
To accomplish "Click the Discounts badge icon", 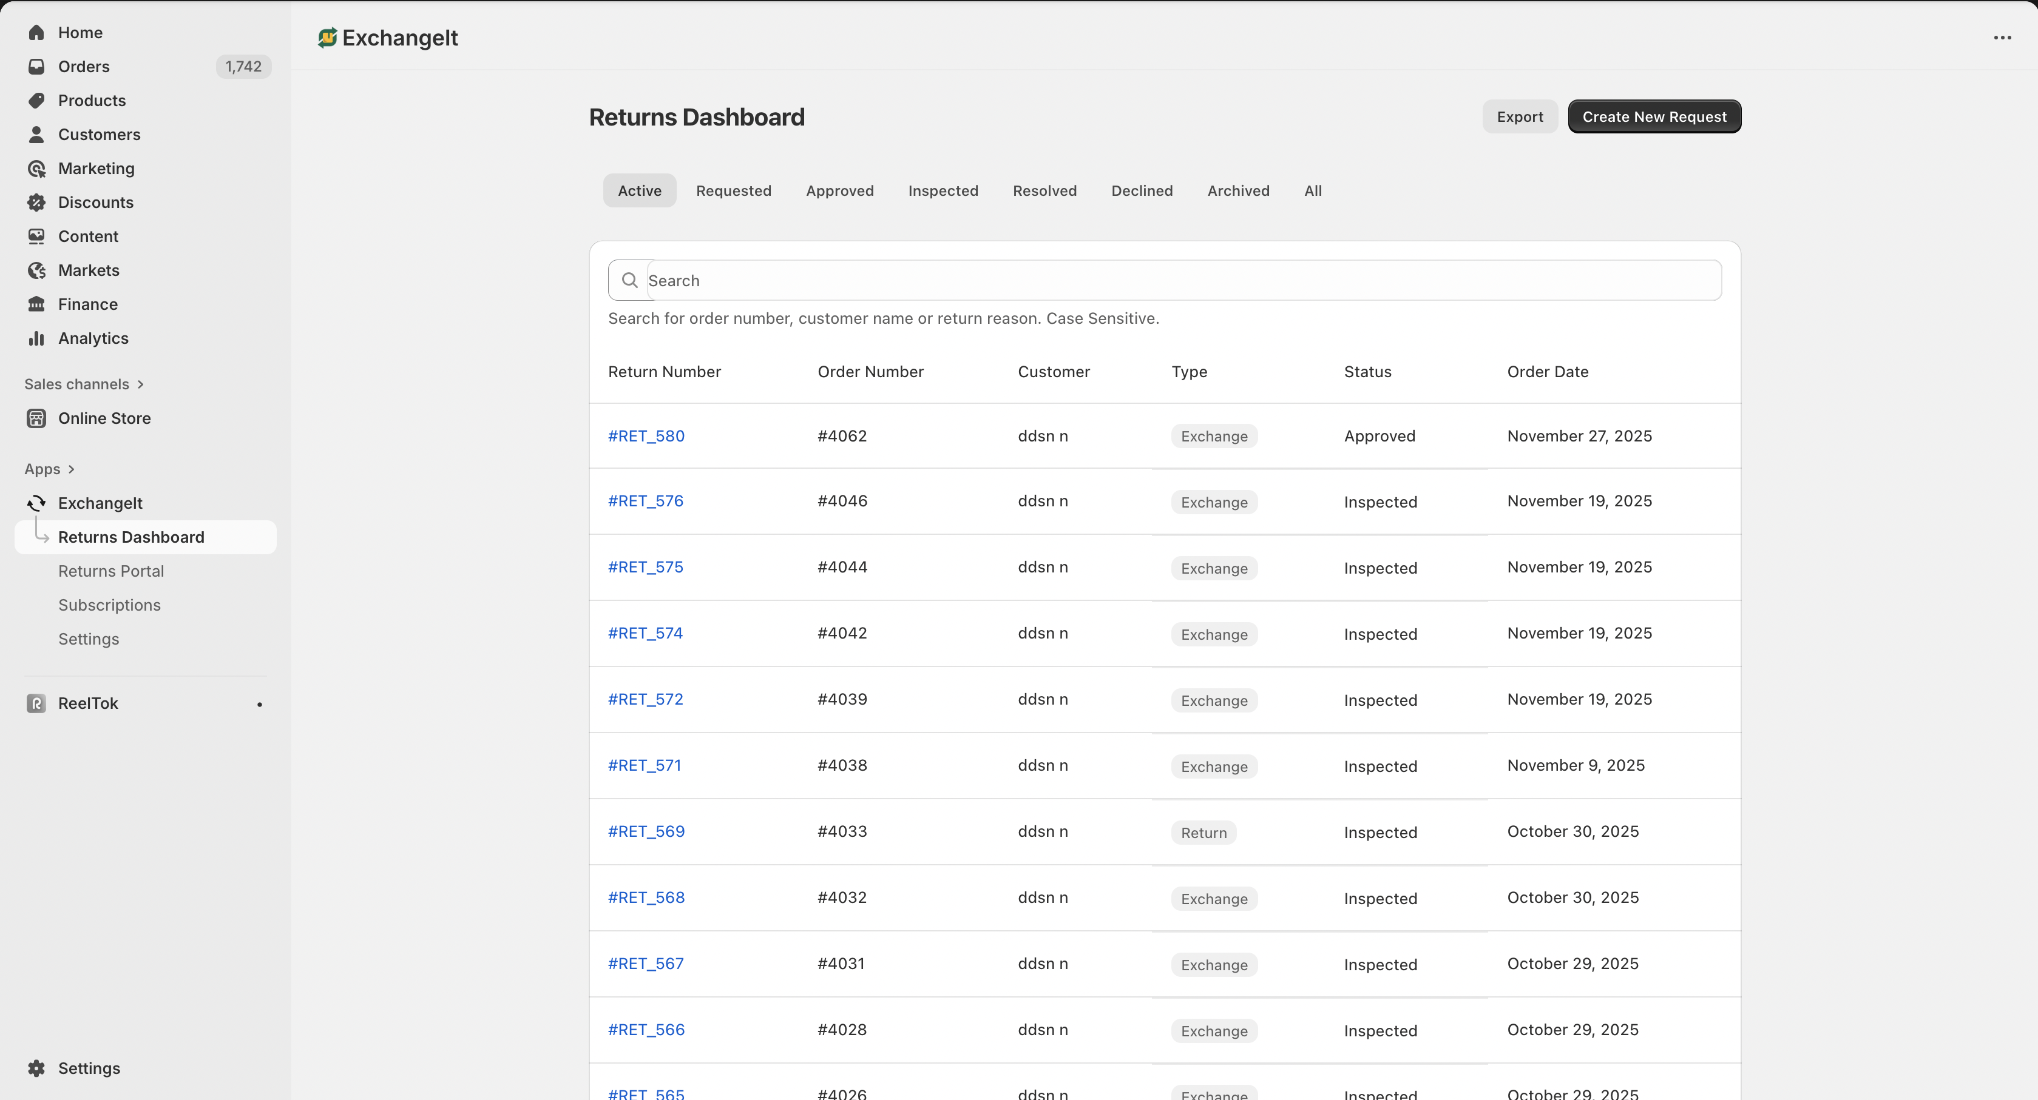I will click(x=36, y=203).
